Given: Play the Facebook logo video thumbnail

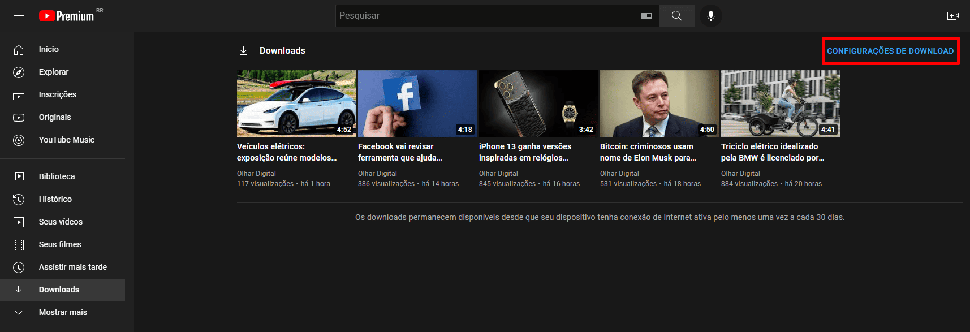Looking at the screenshot, I should click(417, 104).
